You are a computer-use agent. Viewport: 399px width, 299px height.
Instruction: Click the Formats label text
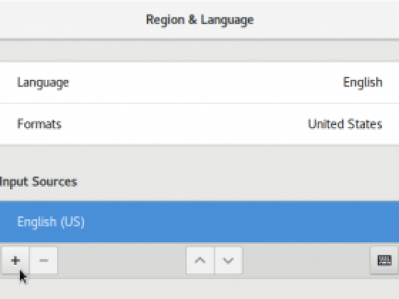pyautogui.click(x=39, y=124)
